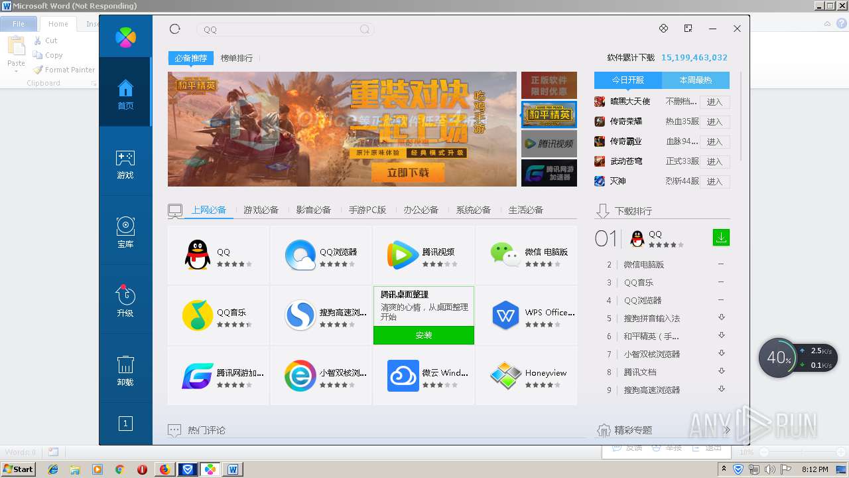Select the 影音必备 category tab
849x478 pixels.
(313, 210)
